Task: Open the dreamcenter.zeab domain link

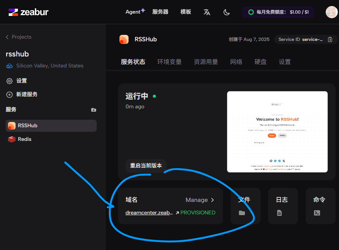Action: (x=149, y=212)
